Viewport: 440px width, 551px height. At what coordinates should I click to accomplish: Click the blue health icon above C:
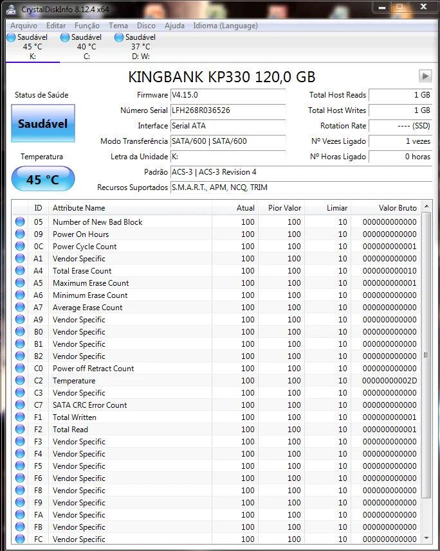tap(65, 37)
